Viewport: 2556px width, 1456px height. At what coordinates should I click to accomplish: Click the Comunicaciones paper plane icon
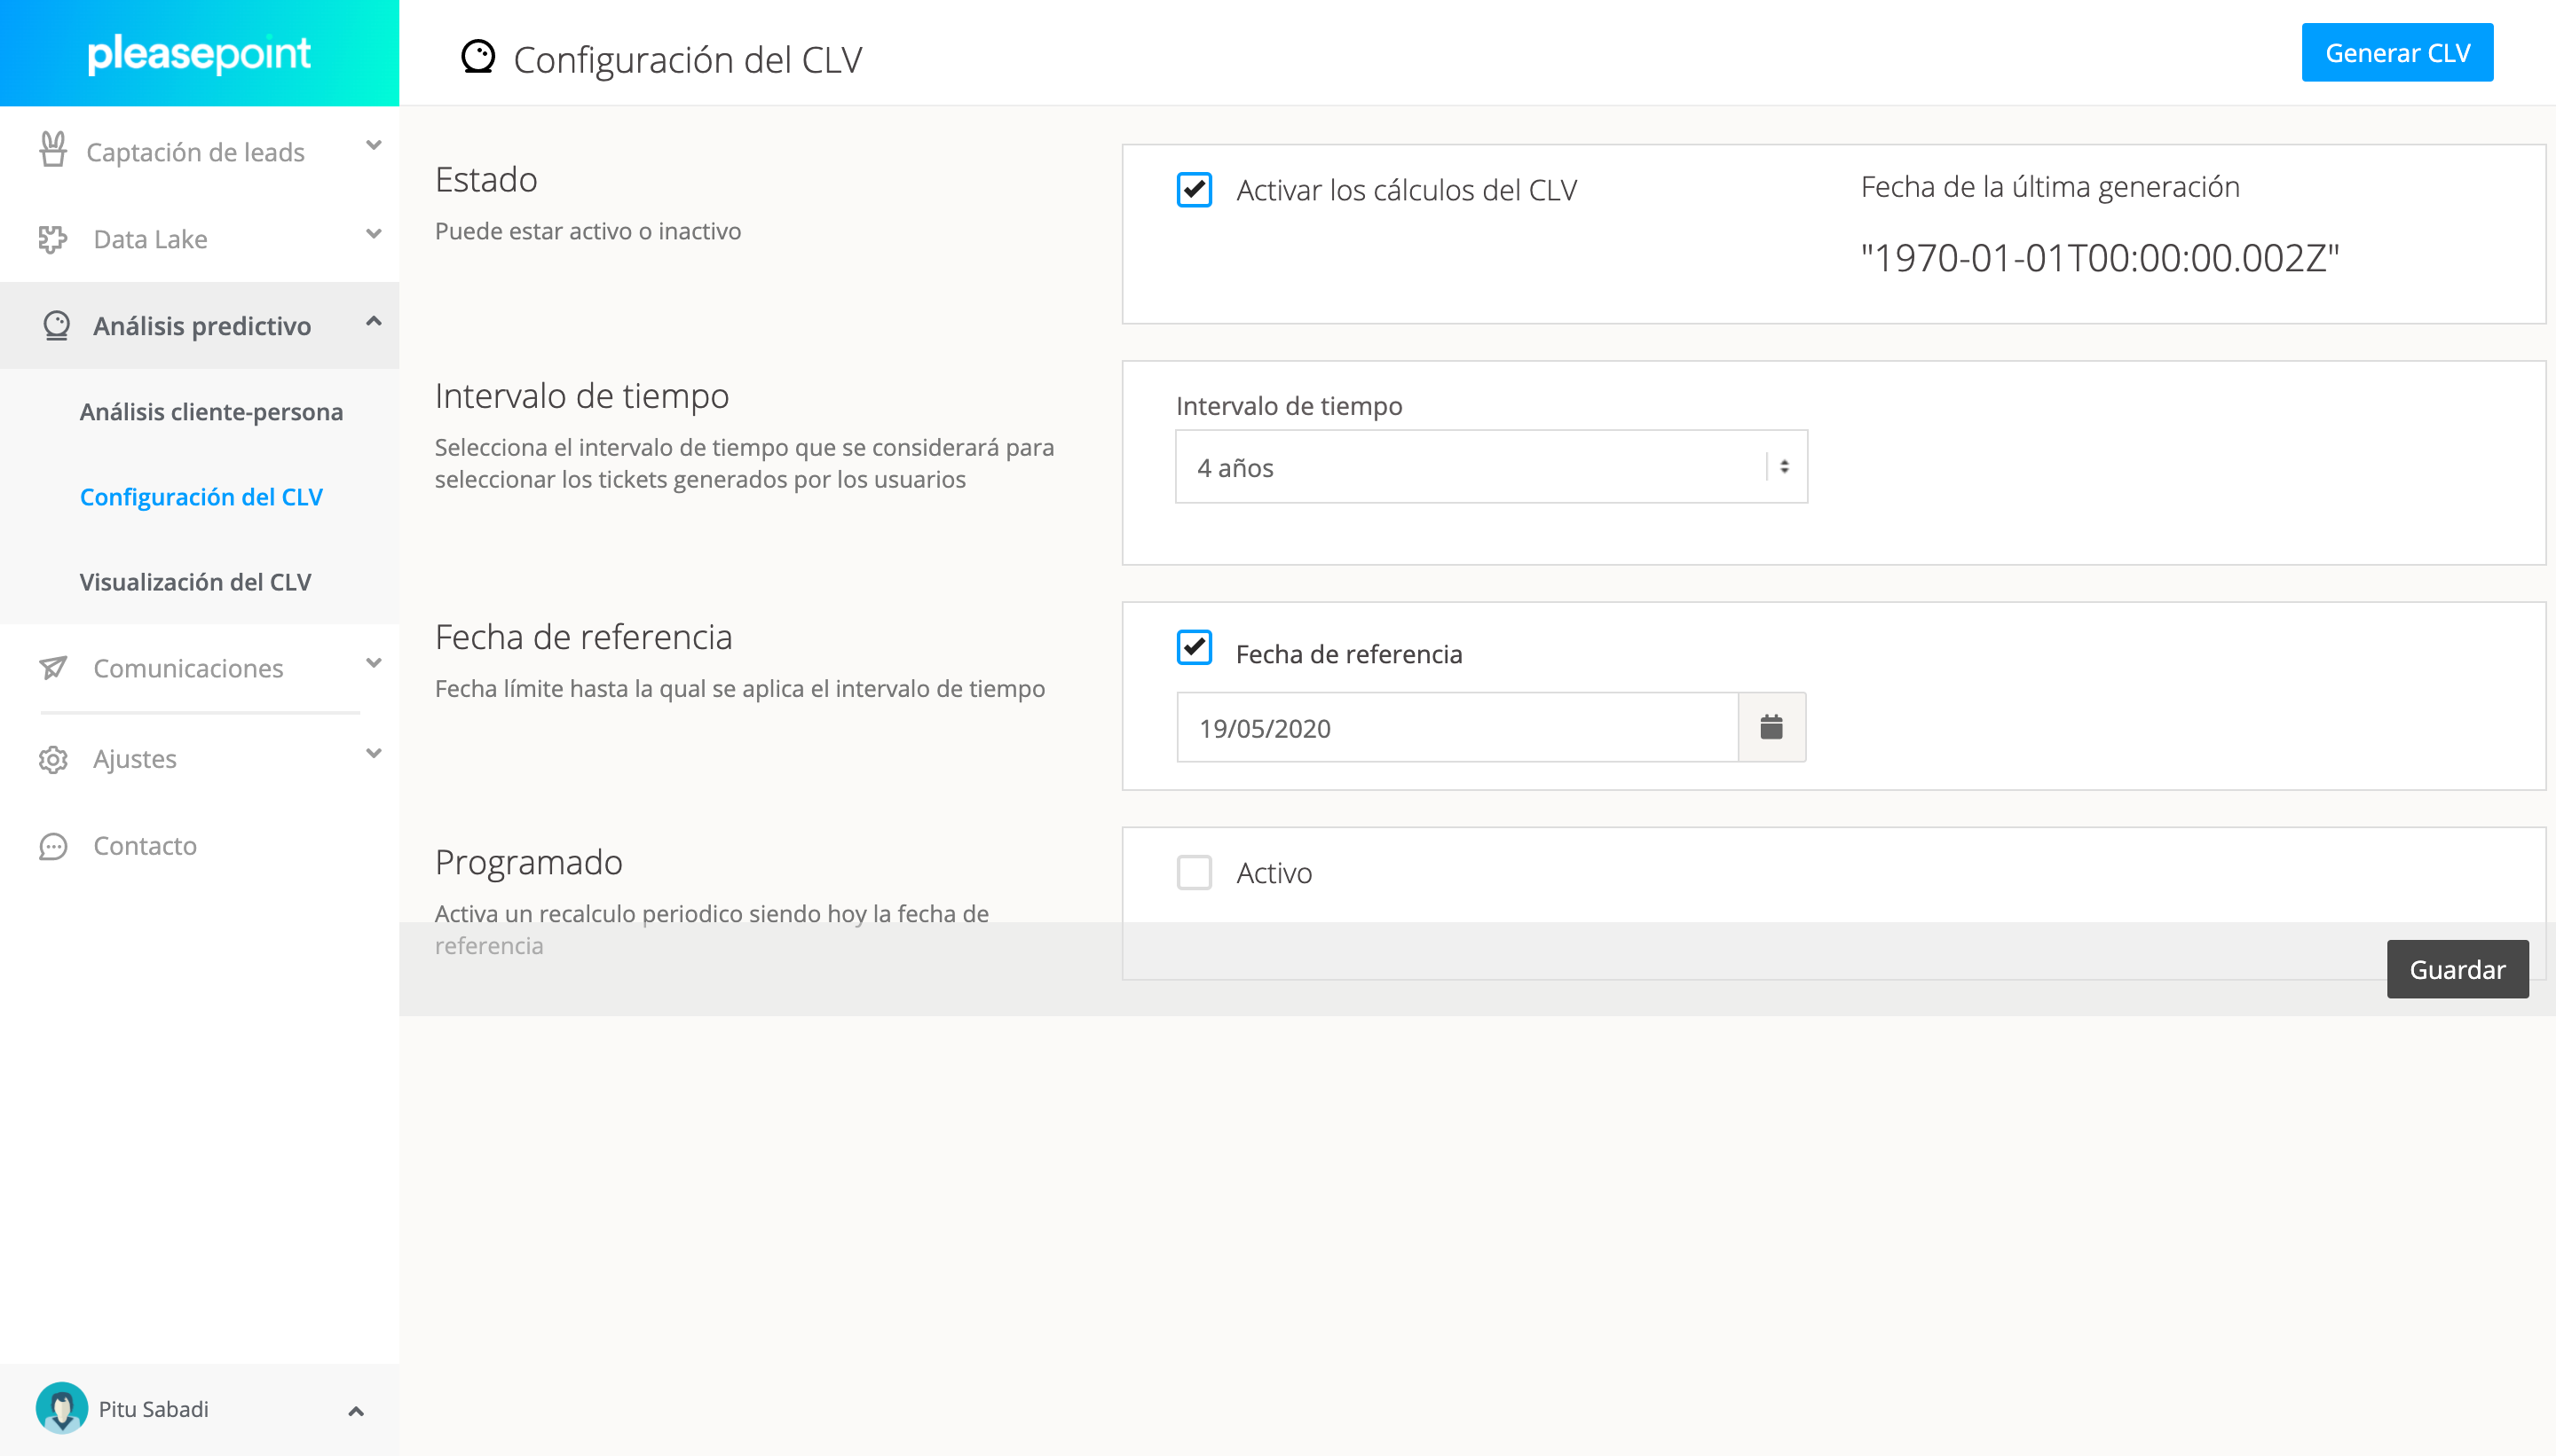[53, 667]
